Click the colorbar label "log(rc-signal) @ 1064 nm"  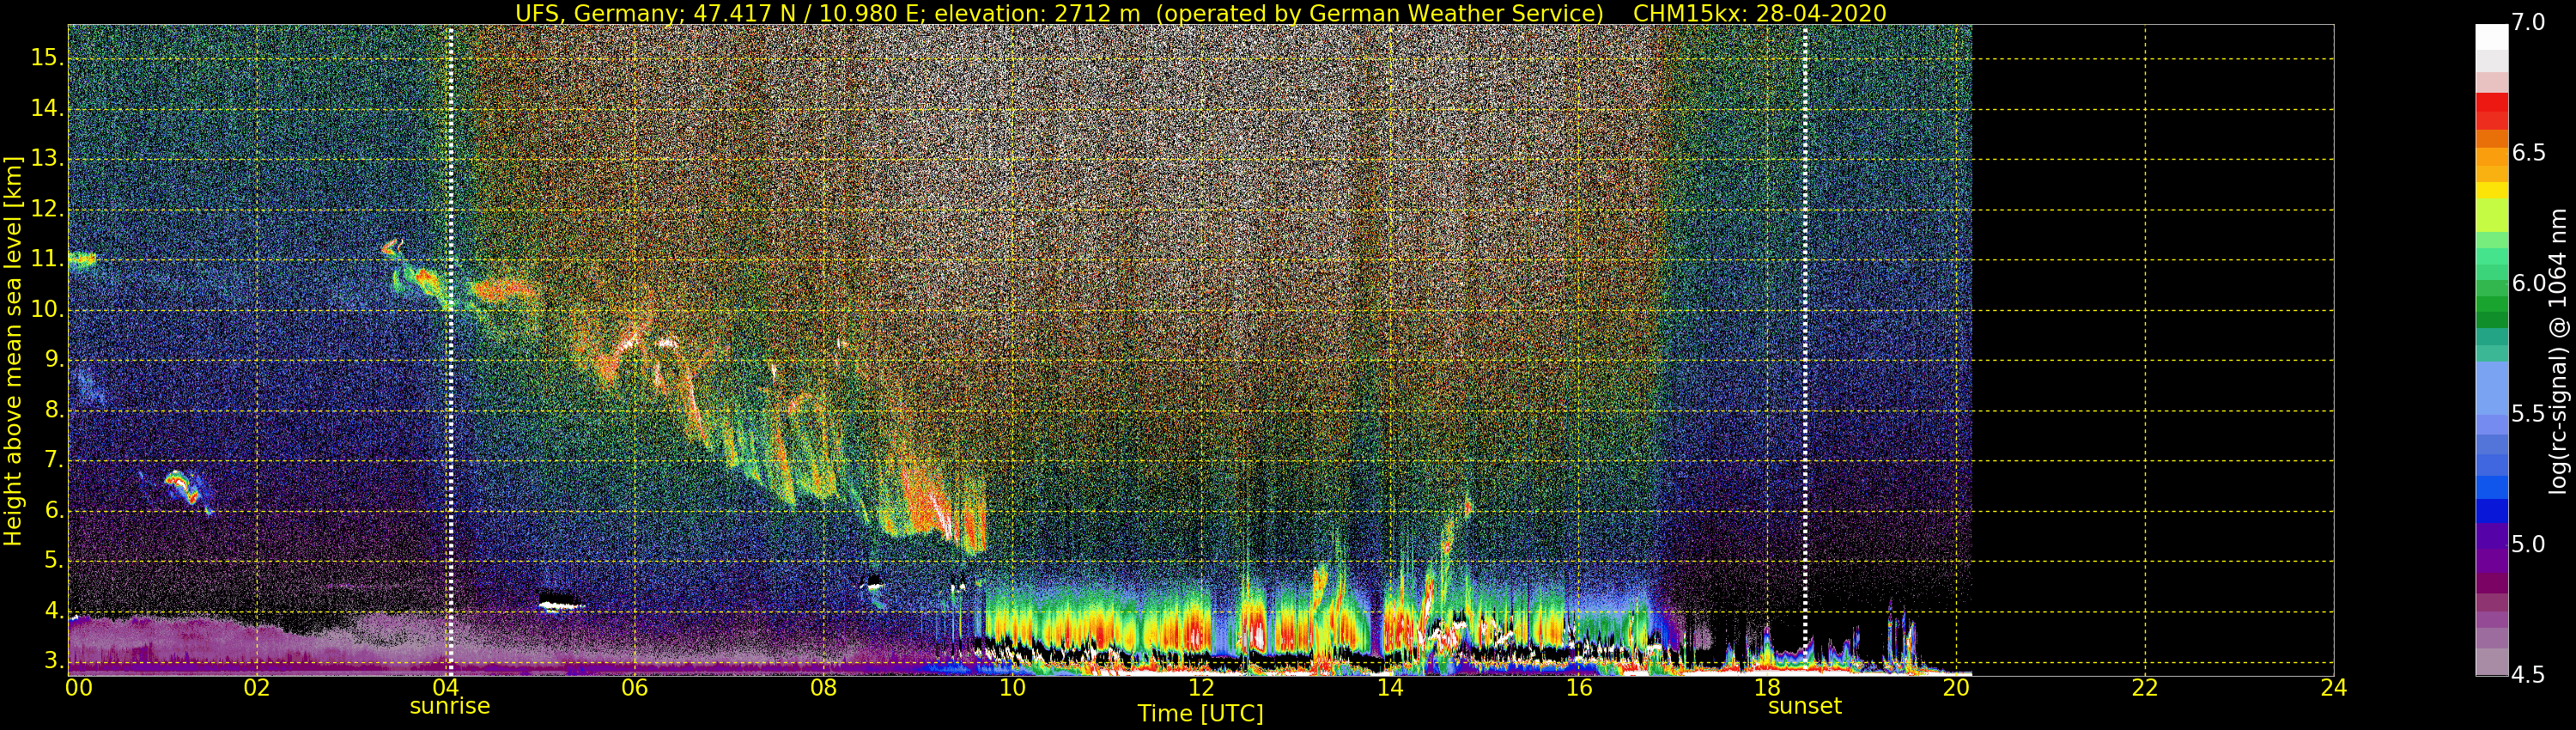pos(2557,350)
